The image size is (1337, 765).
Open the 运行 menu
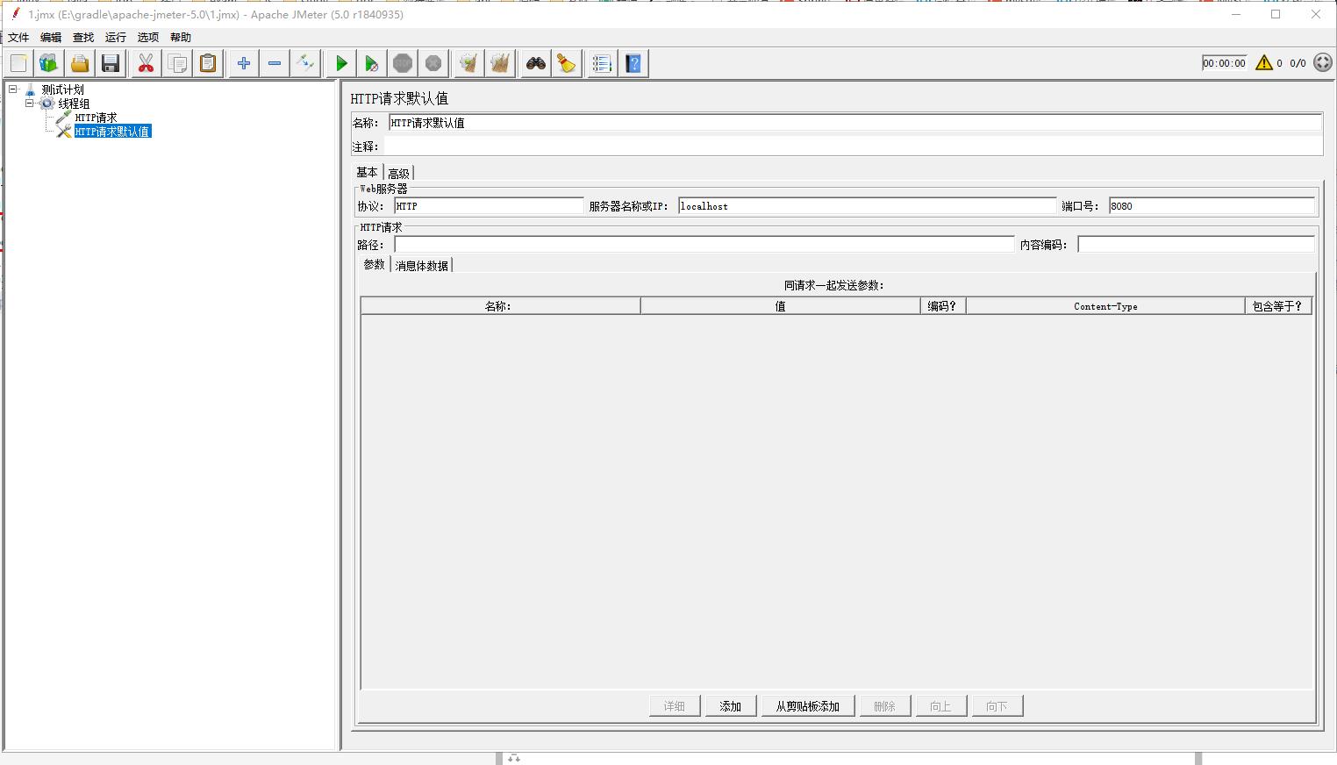116,37
